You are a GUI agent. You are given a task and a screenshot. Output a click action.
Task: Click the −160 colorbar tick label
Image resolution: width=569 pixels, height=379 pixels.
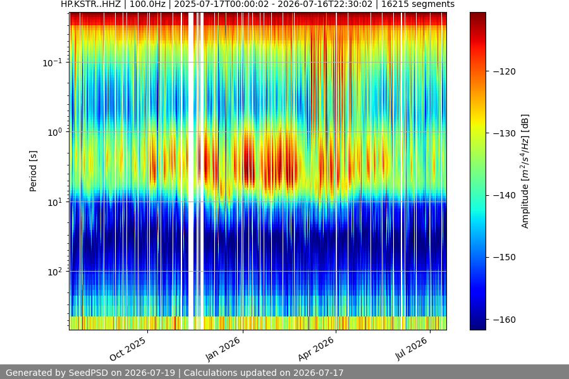pyautogui.click(x=505, y=320)
